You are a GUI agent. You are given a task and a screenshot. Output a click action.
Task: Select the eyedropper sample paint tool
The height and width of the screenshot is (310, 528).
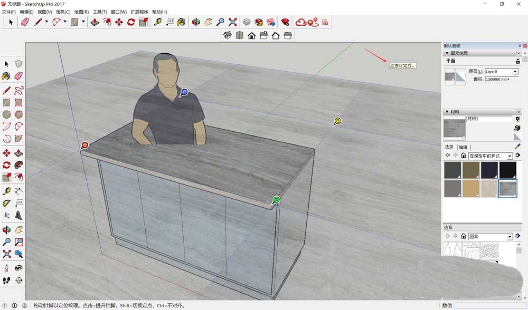(517, 147)
